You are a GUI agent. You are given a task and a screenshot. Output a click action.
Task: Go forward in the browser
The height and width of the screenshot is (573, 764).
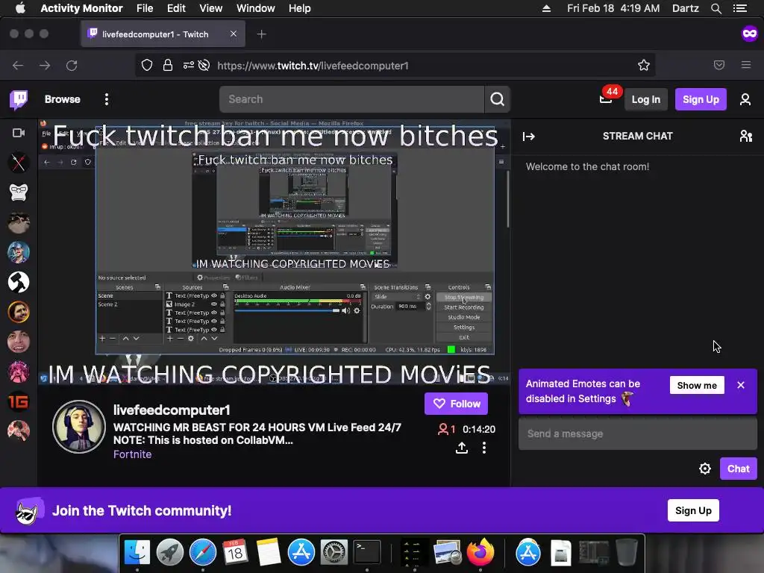click(45, 66)
